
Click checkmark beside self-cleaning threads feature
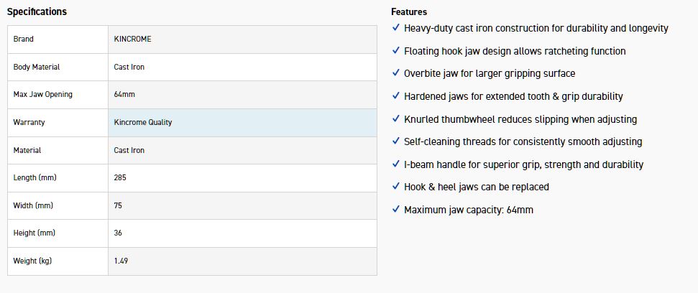click(x=396, y=141)
